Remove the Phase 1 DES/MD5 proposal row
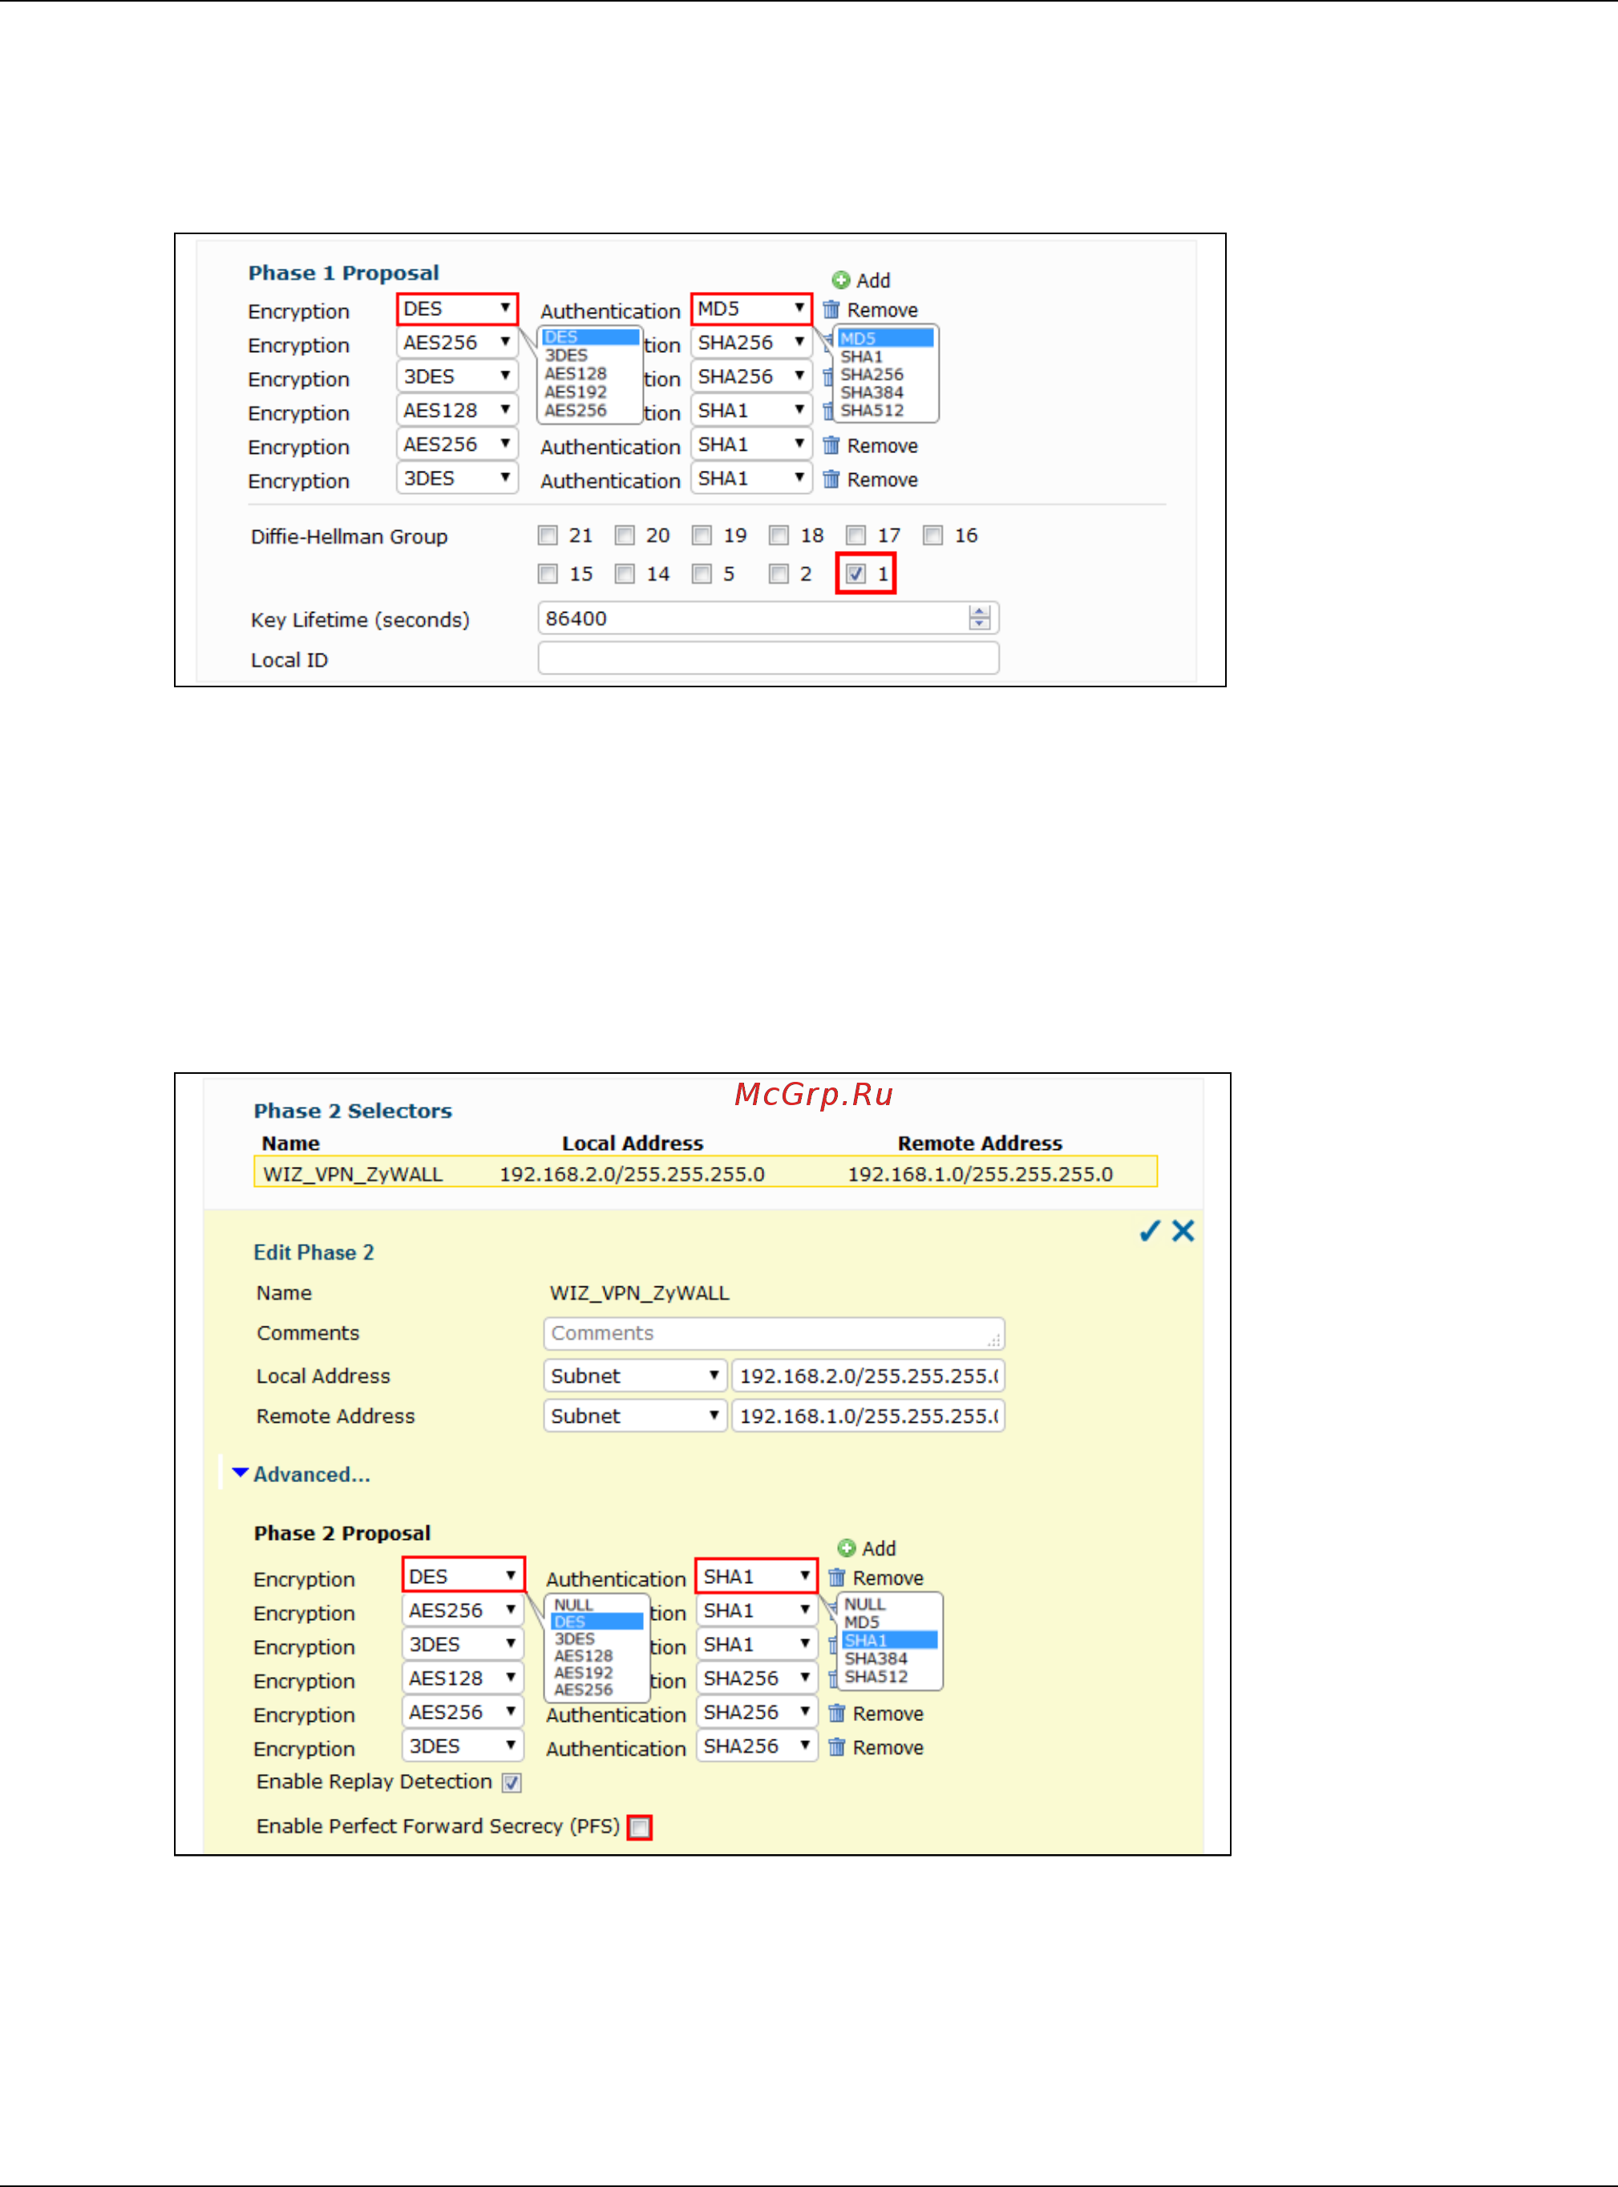Screen dimensions: 1618x2187 (x=871, y=310)
